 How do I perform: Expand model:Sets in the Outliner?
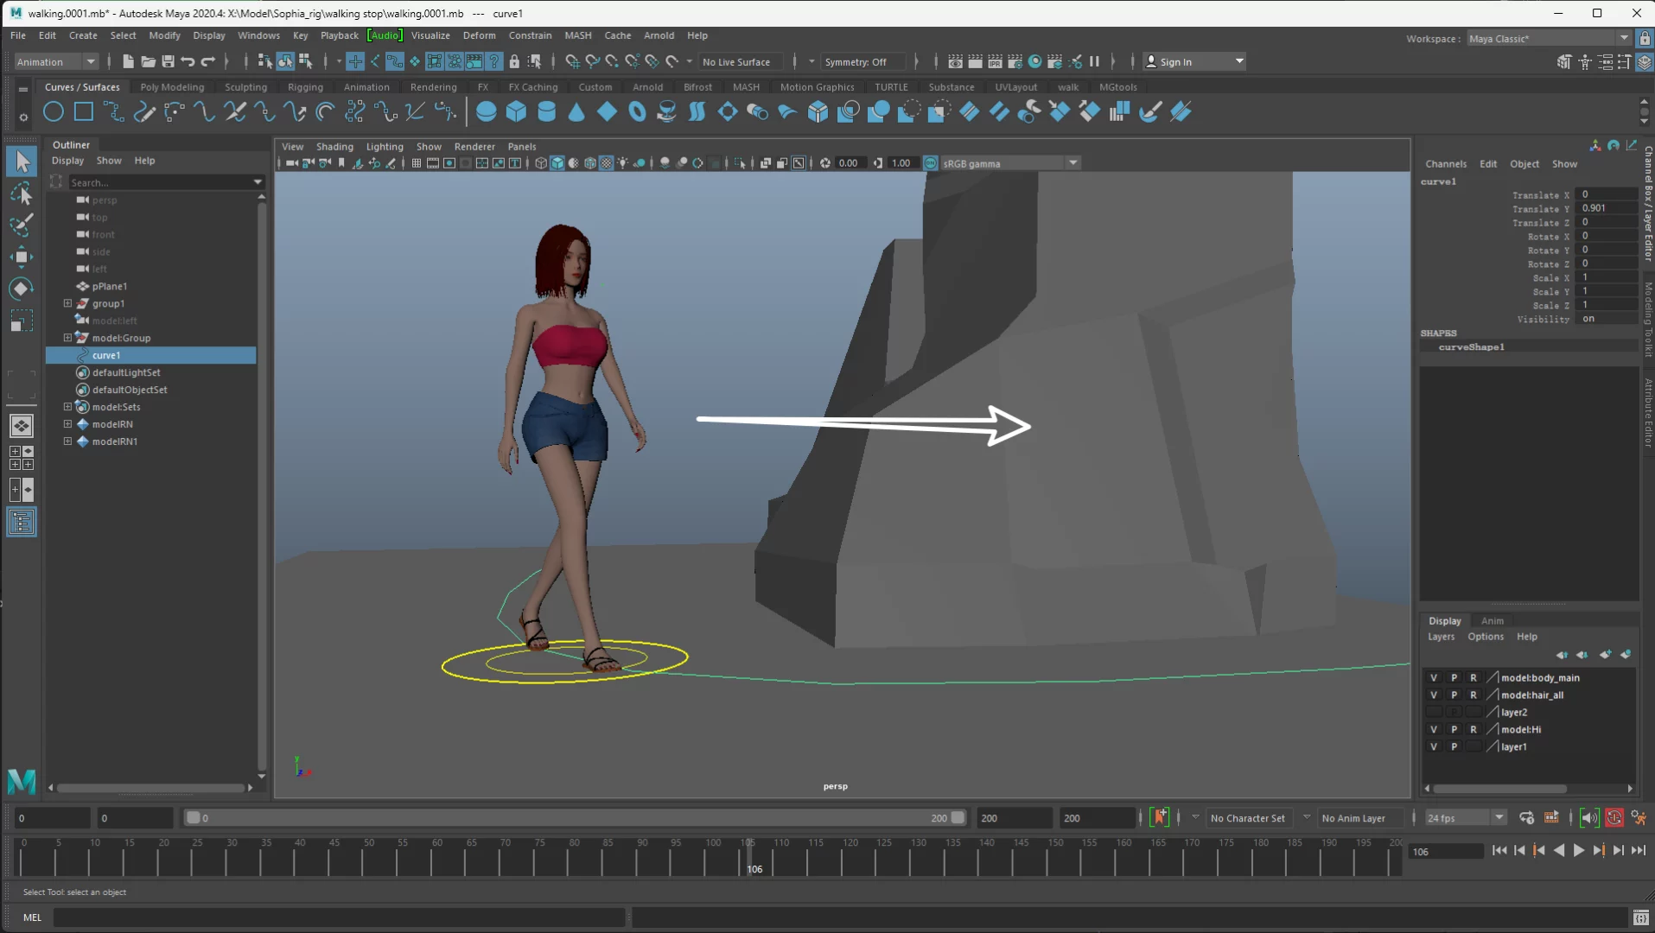tap(67, 407)
